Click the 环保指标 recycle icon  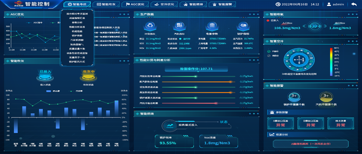pyautogui.click(x=150, y=26)
